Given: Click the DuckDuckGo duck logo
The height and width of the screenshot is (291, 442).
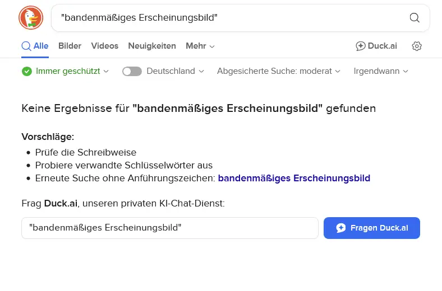Looking at the screenshot, I should 31,18.
